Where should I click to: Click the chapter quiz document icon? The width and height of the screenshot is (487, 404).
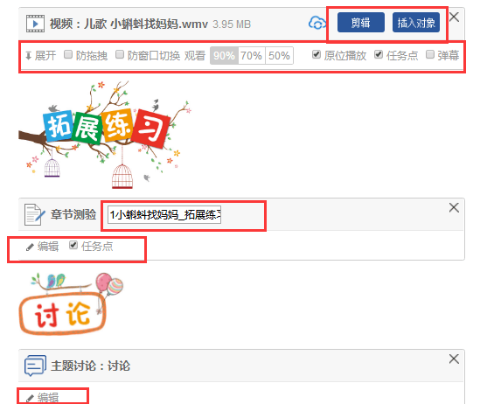(34, 214)
